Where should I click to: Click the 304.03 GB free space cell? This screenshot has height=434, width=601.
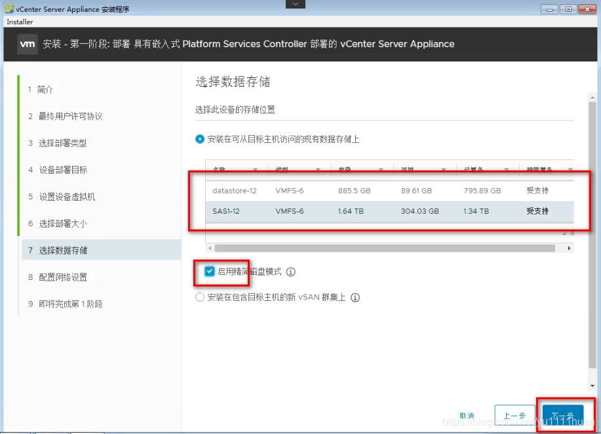[419, 211]
